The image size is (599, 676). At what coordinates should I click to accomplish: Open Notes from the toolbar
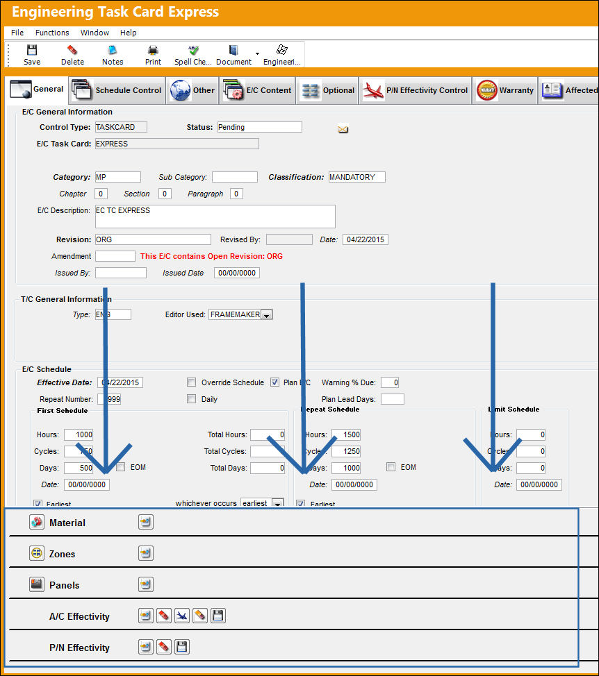[x=113, y=55]
